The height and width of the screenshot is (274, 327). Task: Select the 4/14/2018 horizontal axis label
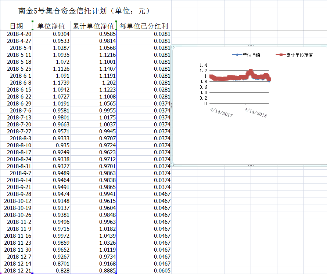click(x=256, y=113)
